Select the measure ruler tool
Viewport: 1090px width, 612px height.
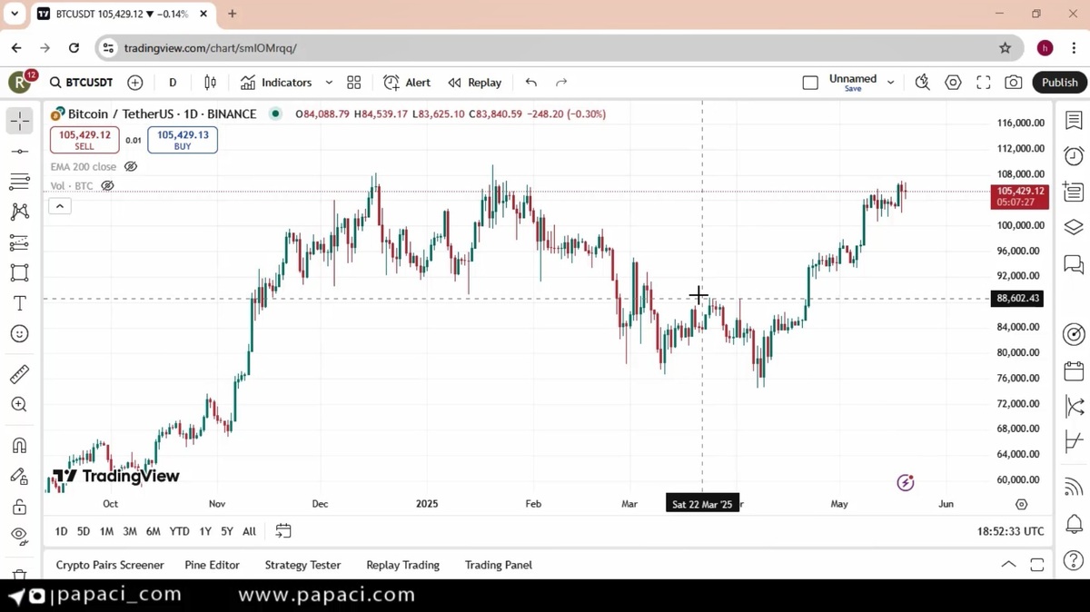(x=19, y=374)
